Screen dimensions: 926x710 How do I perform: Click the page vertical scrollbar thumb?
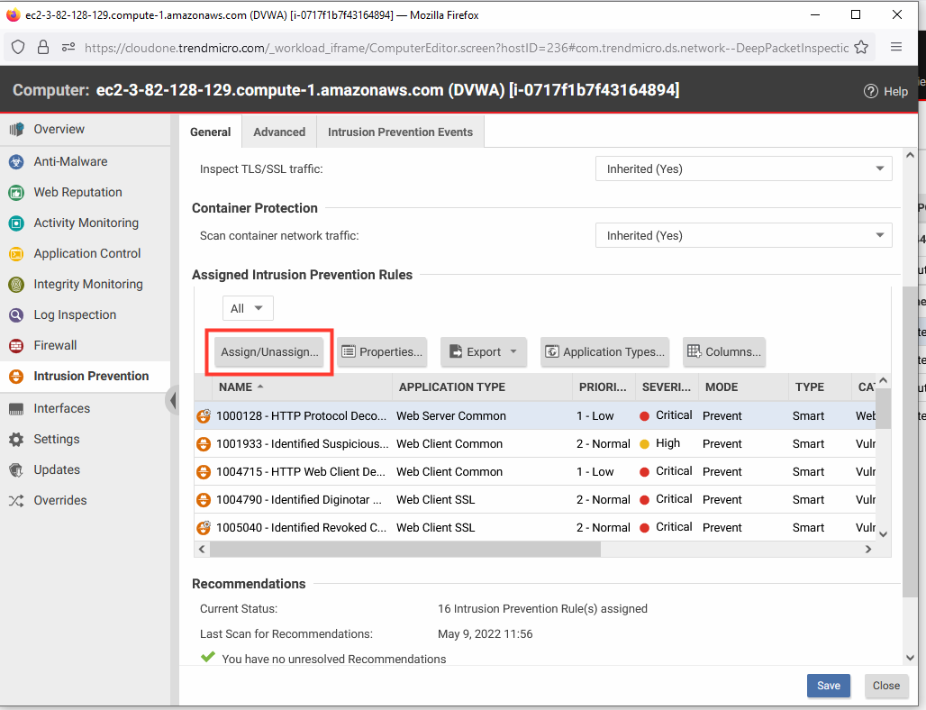coord(910,442)
